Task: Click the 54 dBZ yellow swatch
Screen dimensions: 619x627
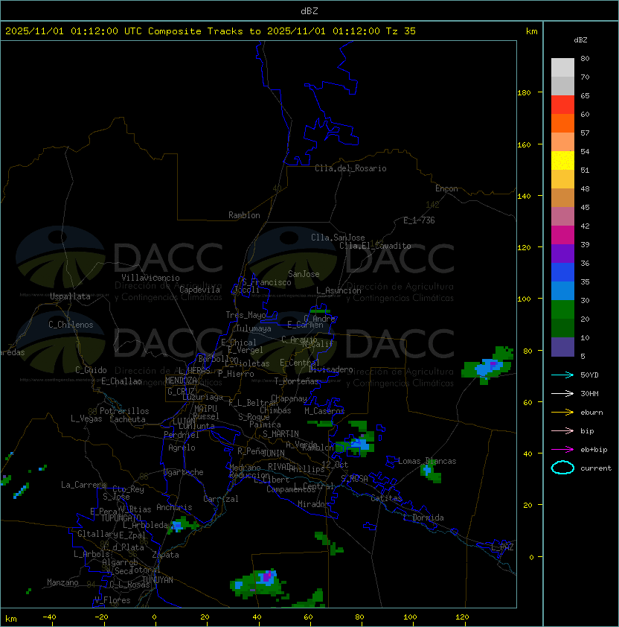Action: coord(562,160)
